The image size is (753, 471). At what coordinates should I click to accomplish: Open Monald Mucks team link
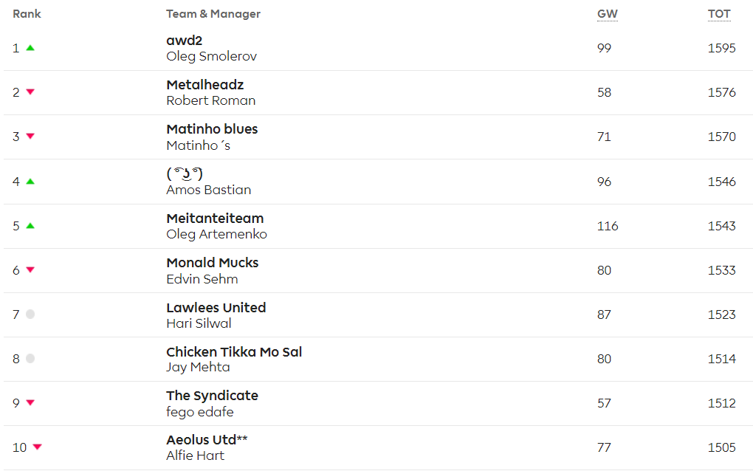coord(213,263)
